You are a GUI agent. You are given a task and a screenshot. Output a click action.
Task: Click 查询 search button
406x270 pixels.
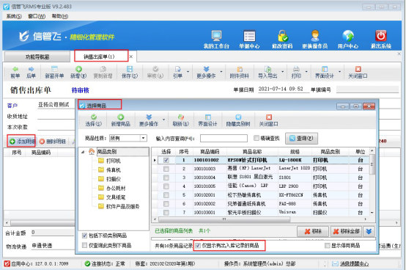(x=301, y=139)
